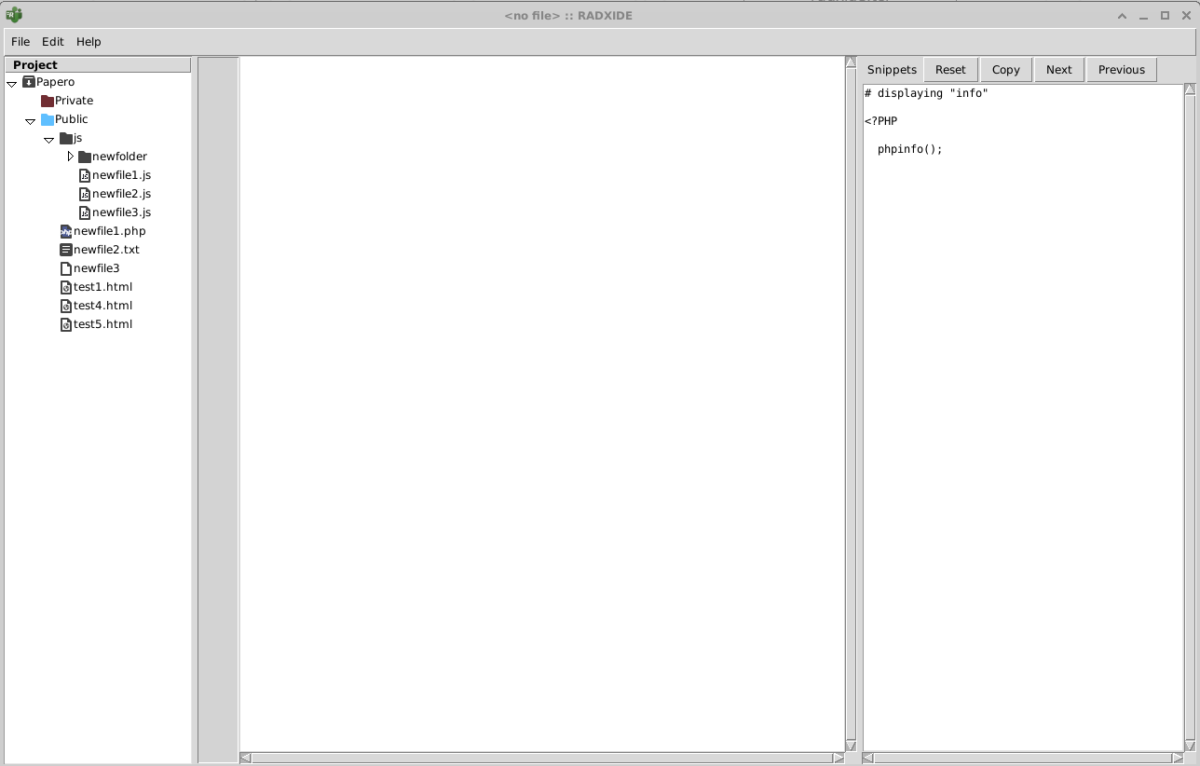Click the Papero project root icon
The width and height of the screenshot is (1200, 766).
point(29,82)
